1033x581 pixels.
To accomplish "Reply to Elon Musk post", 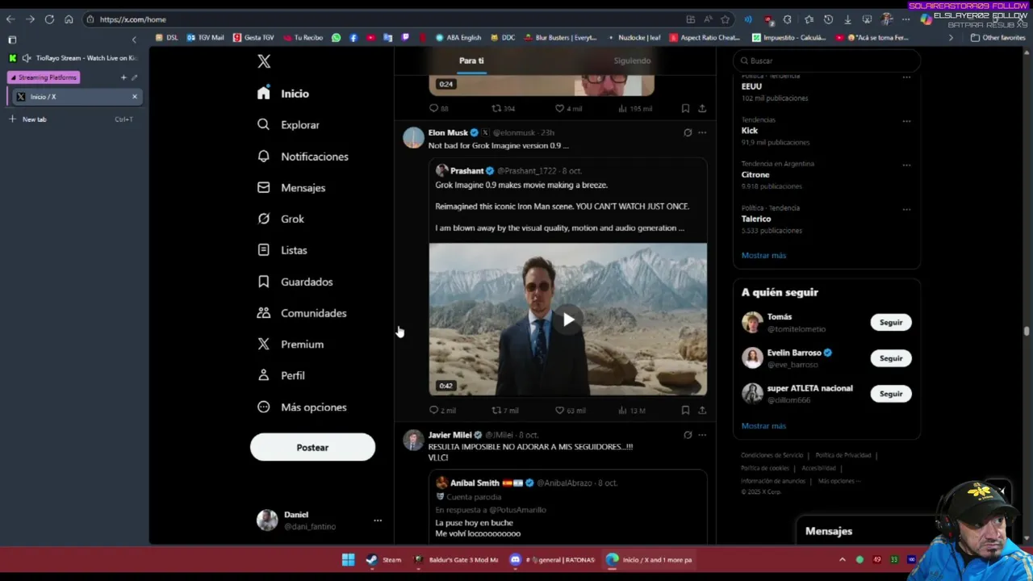I will (442, 410).
